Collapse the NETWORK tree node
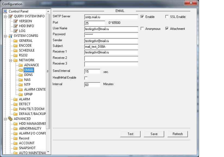 point(10,60)
